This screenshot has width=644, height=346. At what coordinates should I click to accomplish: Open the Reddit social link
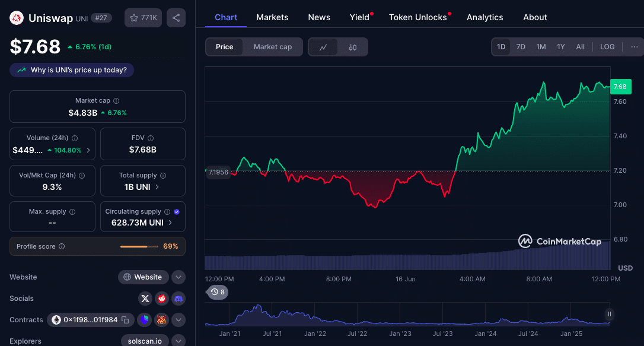[x=162, y=299]
